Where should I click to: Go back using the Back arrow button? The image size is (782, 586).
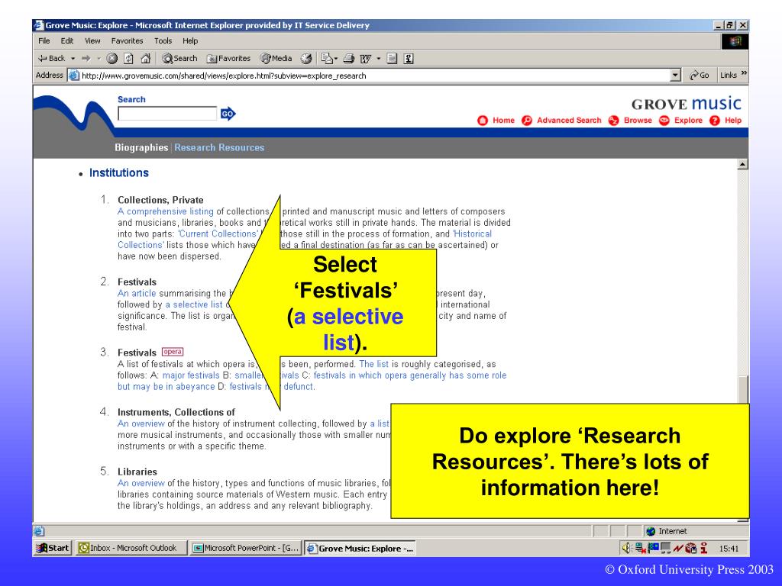coord(51,58)
